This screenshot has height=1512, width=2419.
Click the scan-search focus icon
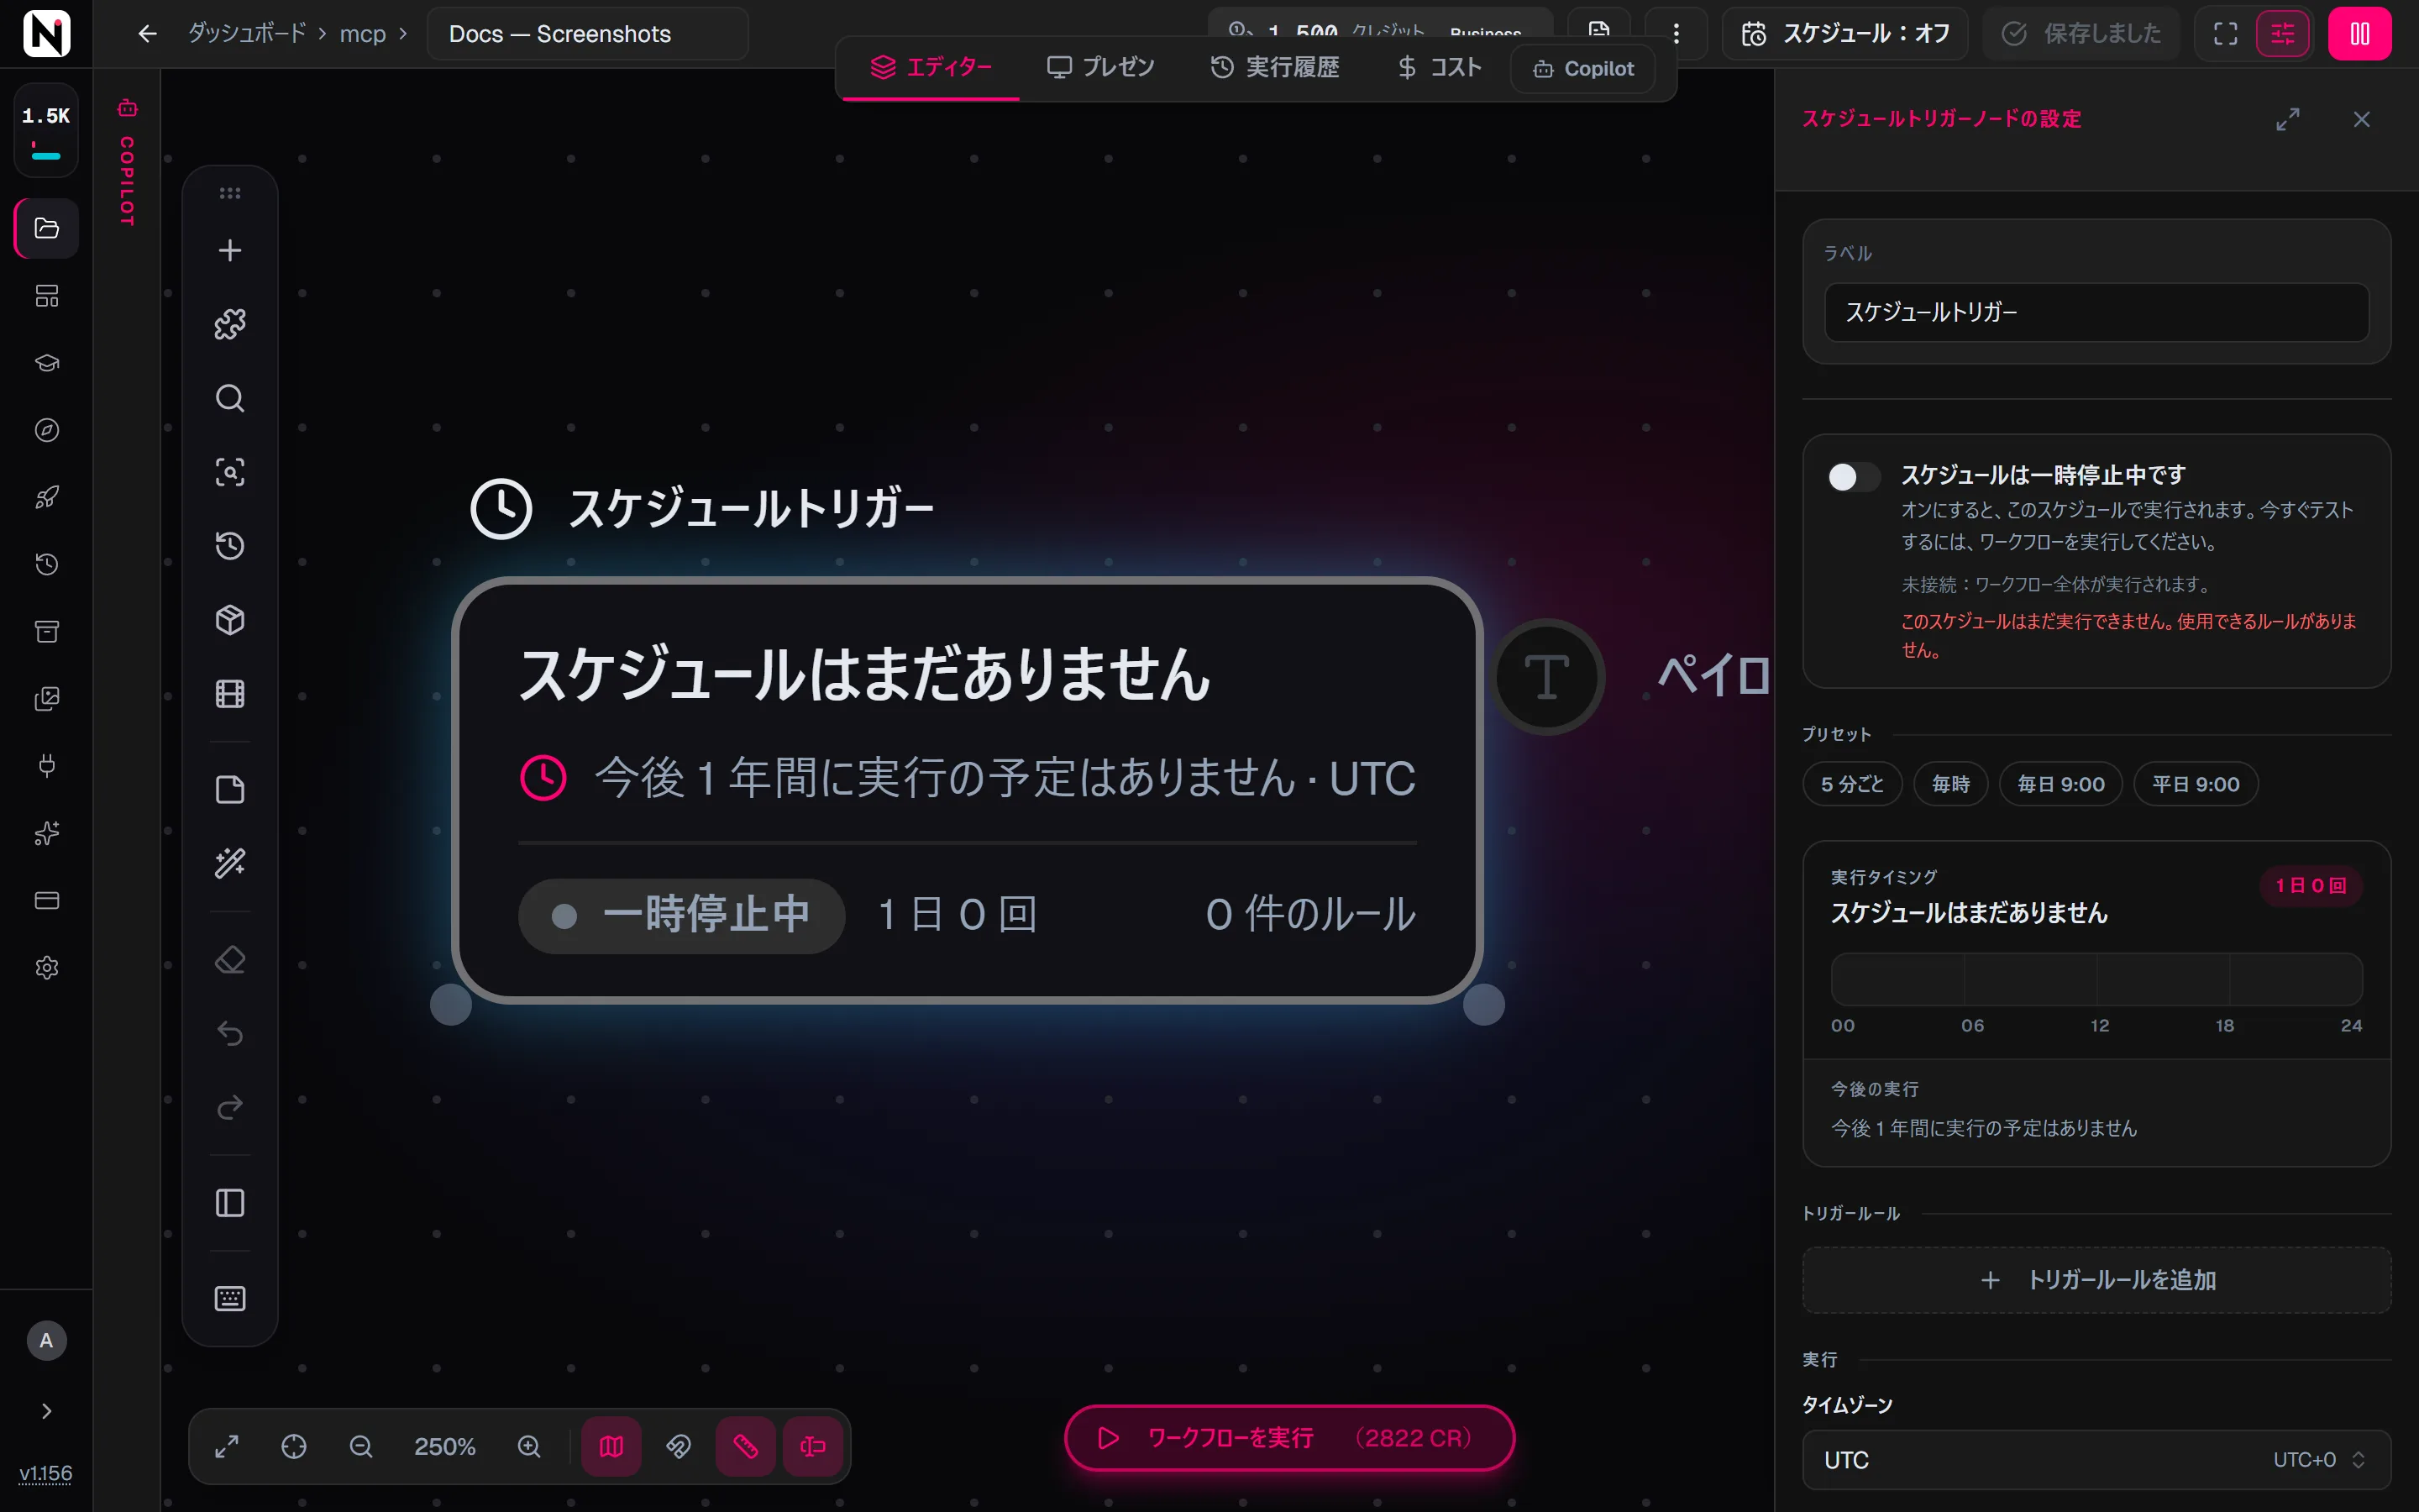pos(230,472)
